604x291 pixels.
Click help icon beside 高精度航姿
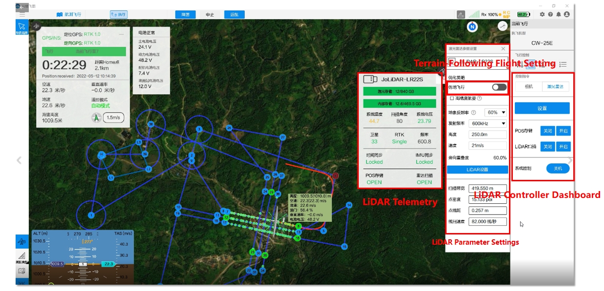(479, 98)
